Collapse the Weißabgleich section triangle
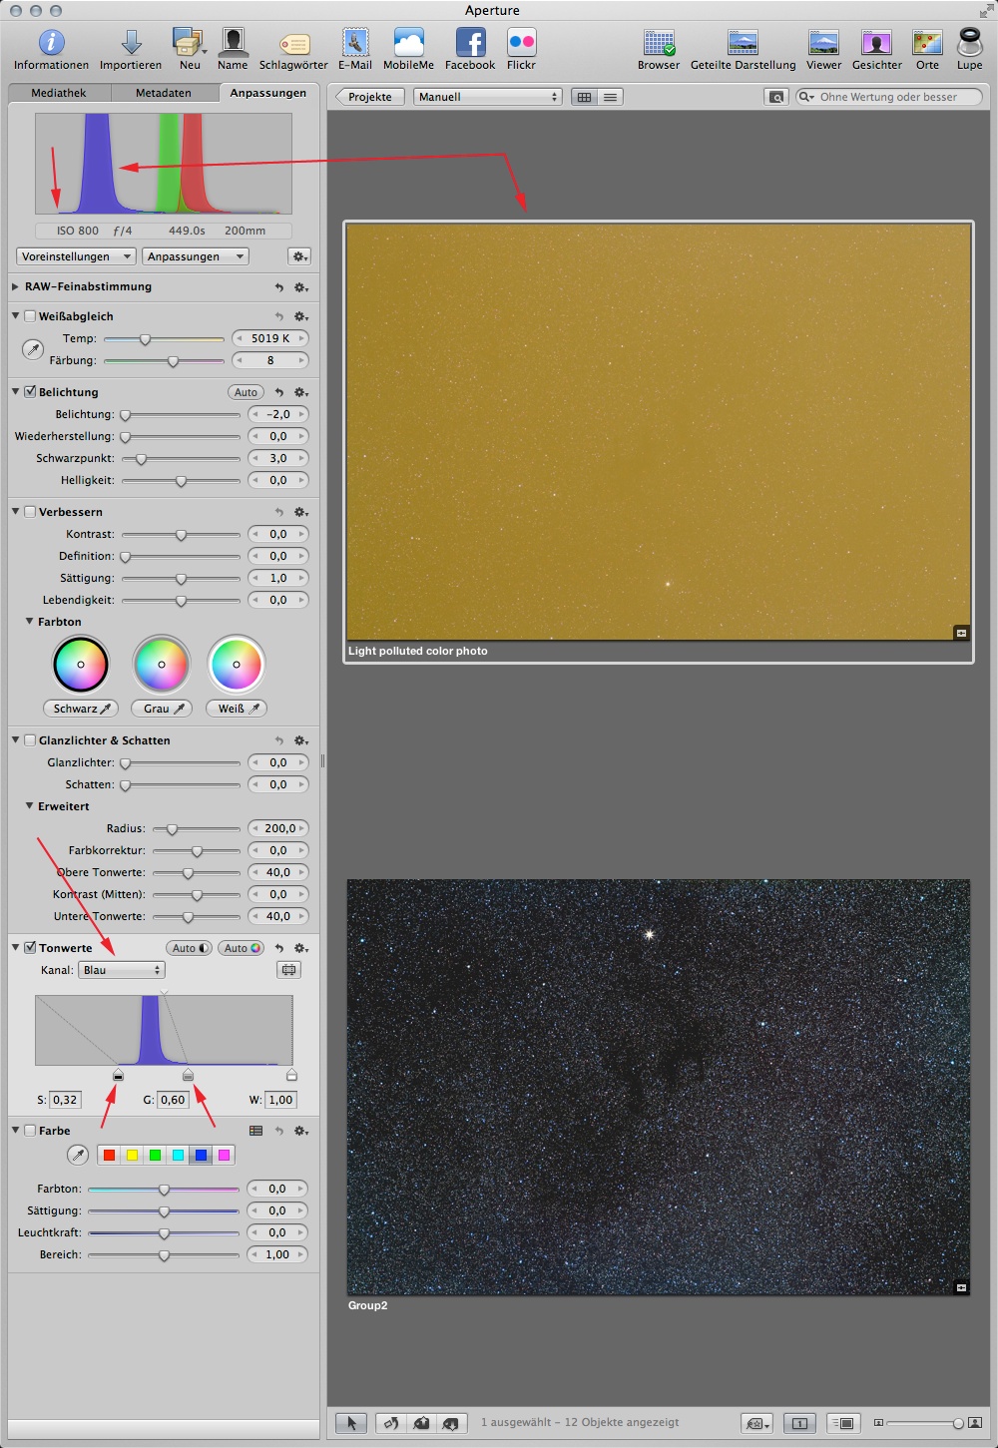The height and width of the screenshot is (1448, 998). pyautogui.click(x=15, y=315)
